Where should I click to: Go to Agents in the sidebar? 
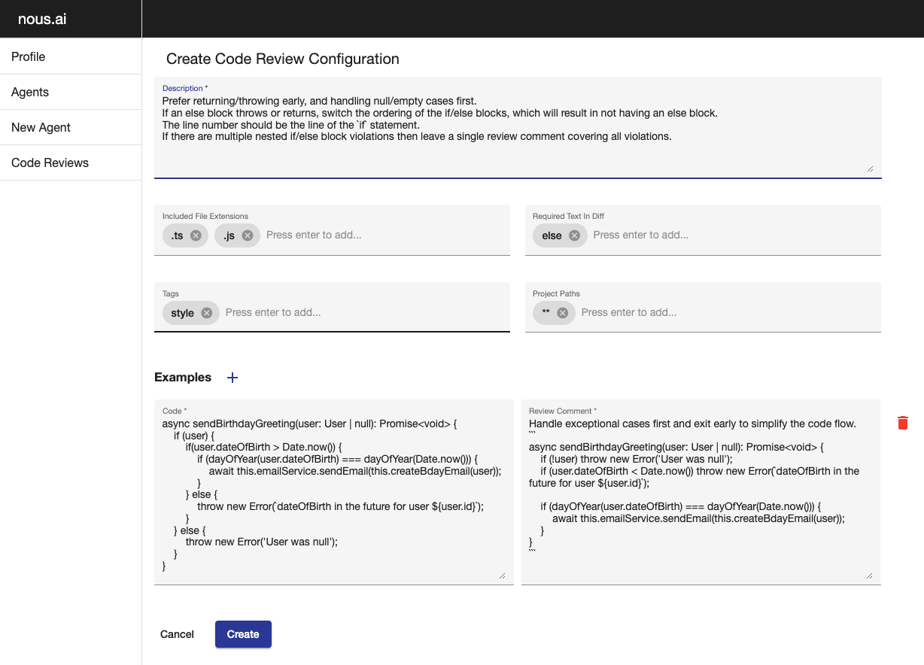(71, 92)
